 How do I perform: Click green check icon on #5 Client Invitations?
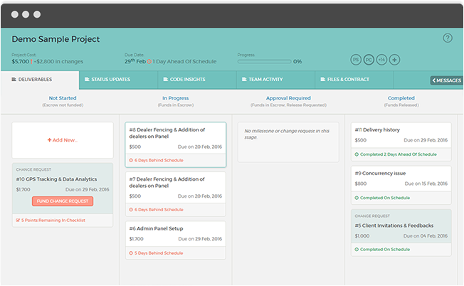(357, 250)
